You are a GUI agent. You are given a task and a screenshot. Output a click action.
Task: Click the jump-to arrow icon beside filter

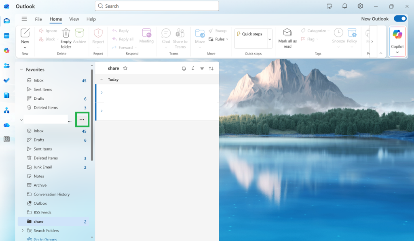[193, 68]
